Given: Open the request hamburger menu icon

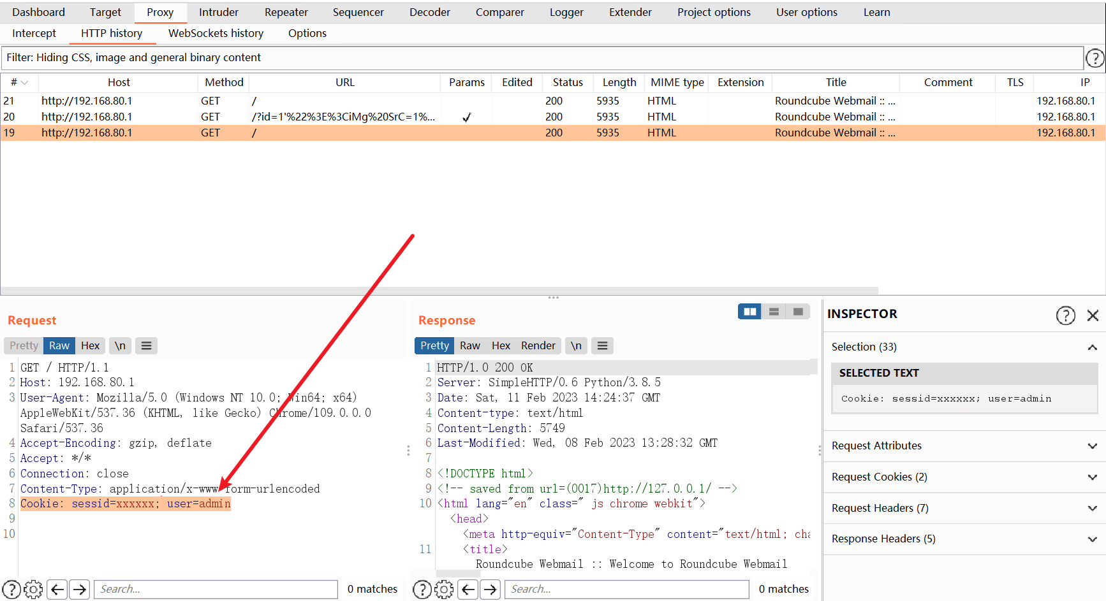Looking at the screenshot, I should [x=146, y=345].
